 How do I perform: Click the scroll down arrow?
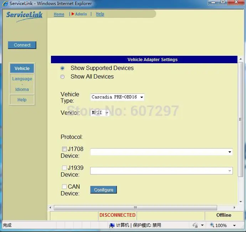(241, 202)
